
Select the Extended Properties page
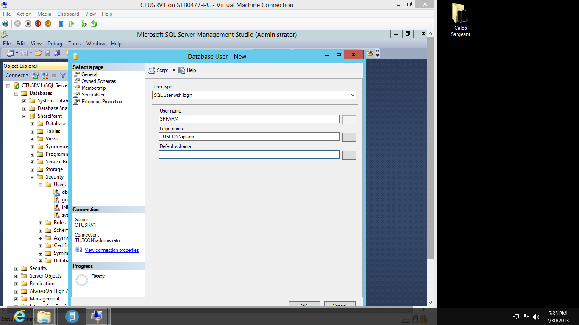tap(101, 102)
